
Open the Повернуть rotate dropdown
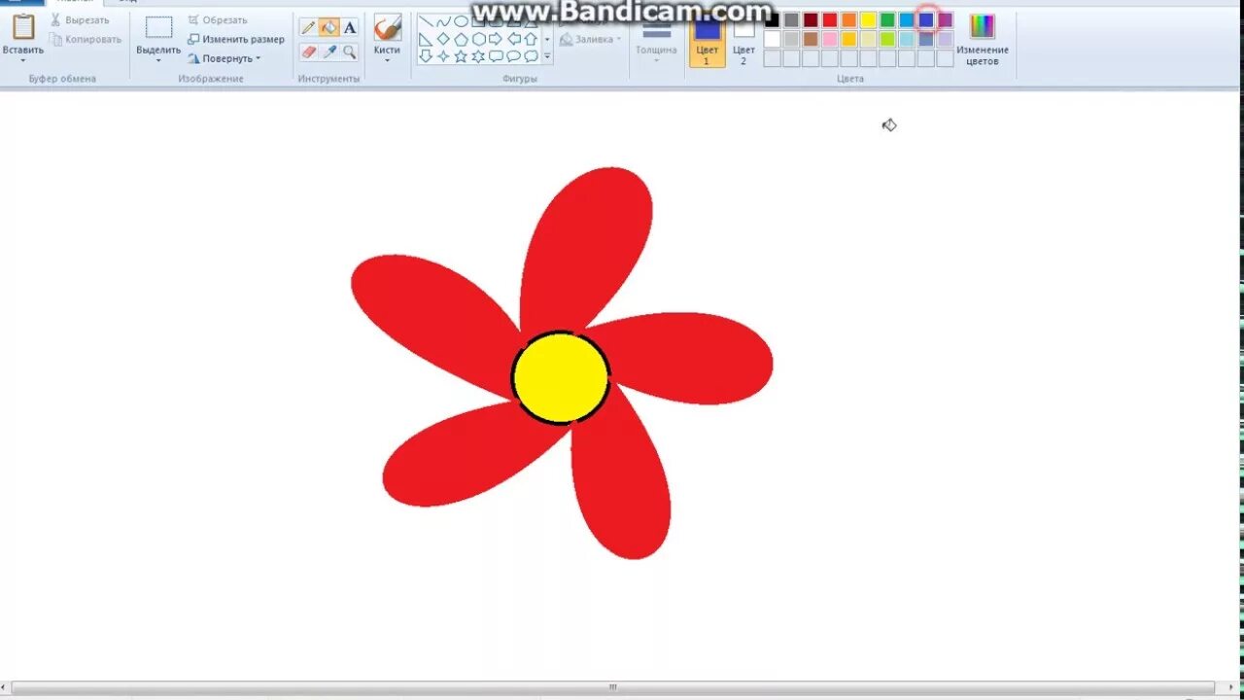coord(225,58)
